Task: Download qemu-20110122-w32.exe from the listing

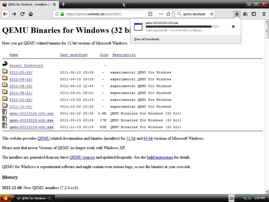Action: (32, 114)
